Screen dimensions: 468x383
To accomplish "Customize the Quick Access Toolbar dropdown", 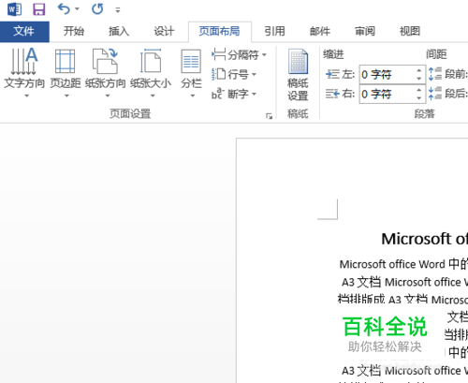I will (118, 10).
